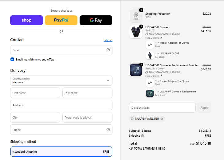Click the Apply discount button
Image resolution: width=224 pixels, height=160 pixels.
click(x=204, y=107)
